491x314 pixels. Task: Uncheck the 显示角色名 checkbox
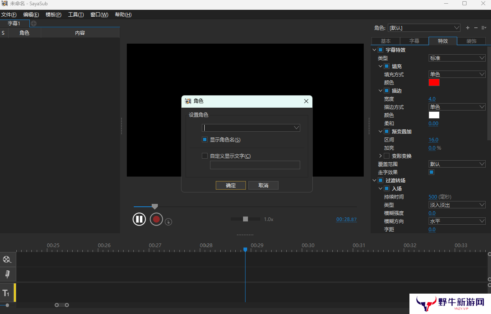(205, 139)
